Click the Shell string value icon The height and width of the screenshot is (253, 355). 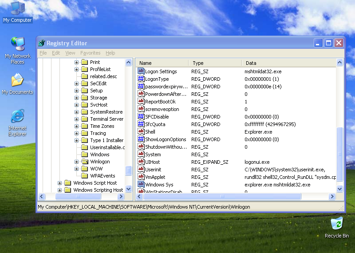pyautogui.click(x=141, y=132)
